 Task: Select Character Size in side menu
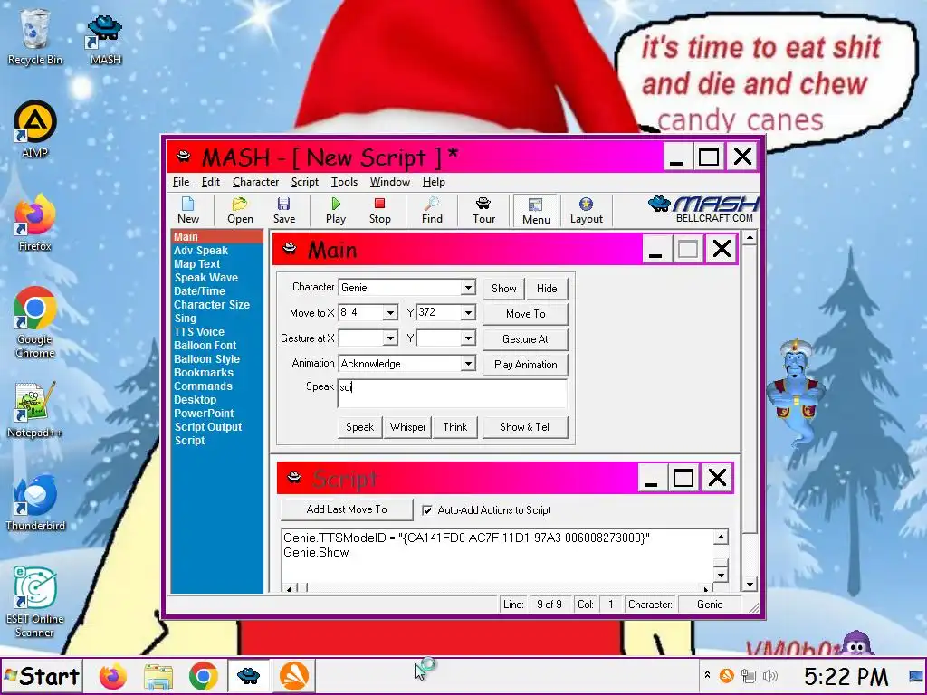pyautogui.click(x=212, y=305)
